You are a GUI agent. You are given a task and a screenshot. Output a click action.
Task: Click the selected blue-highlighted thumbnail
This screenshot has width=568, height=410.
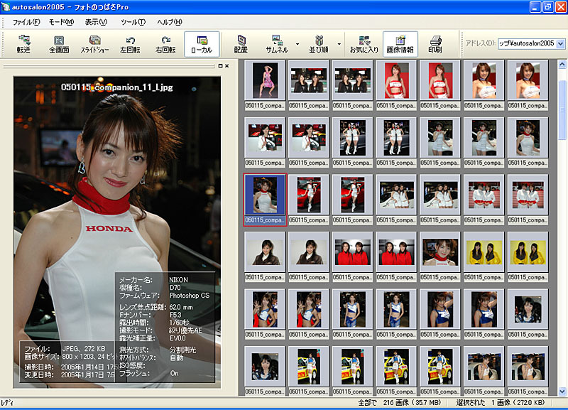pyautogui.click(x=265, y=200)
